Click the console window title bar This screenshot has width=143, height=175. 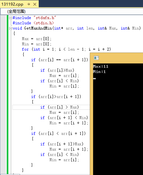(116, 58)
